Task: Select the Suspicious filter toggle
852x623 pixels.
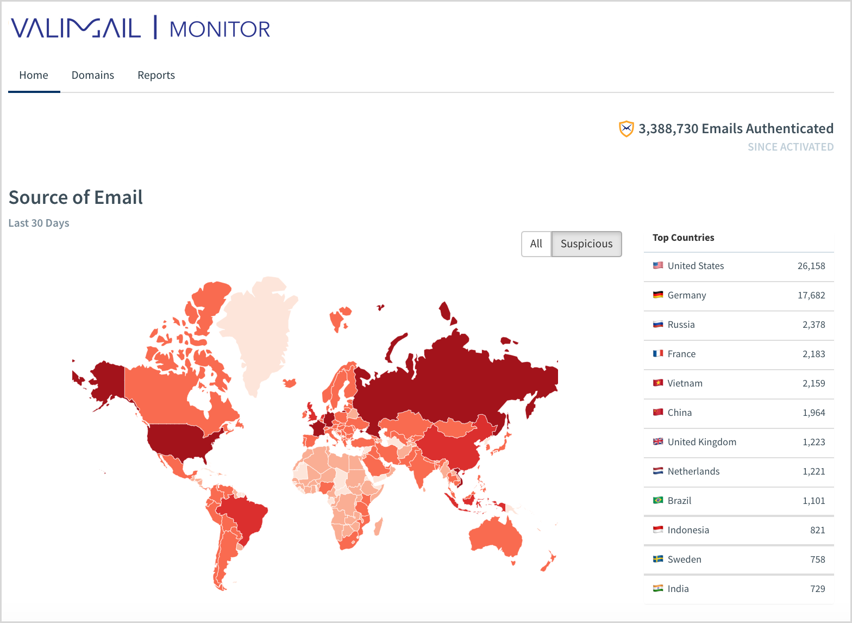Action: pyautogui.click(x=586, y=244)
